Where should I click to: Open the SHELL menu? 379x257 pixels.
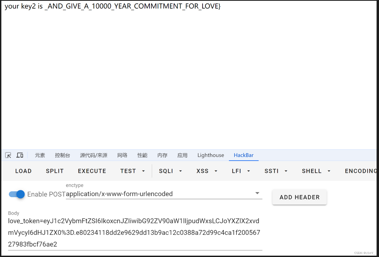click(316, 171)
